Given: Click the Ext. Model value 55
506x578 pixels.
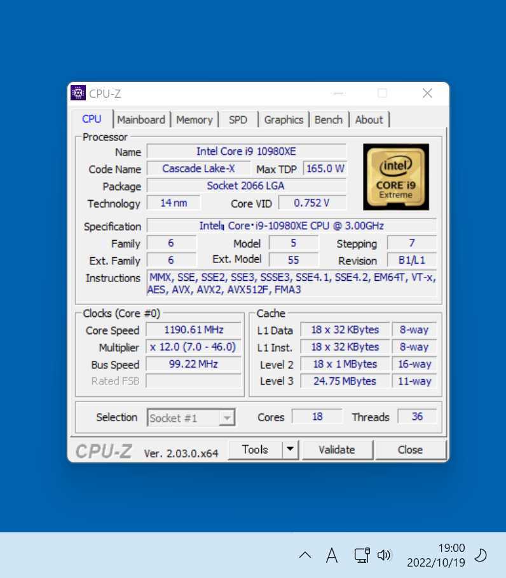Looking at the screenshot, I should pyautogui.click(x=293, y=260).
